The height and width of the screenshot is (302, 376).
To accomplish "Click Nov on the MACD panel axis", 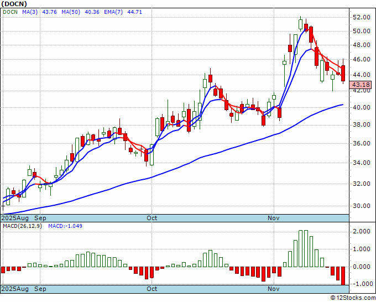I will pyautogui.click(x=274, y=289).
